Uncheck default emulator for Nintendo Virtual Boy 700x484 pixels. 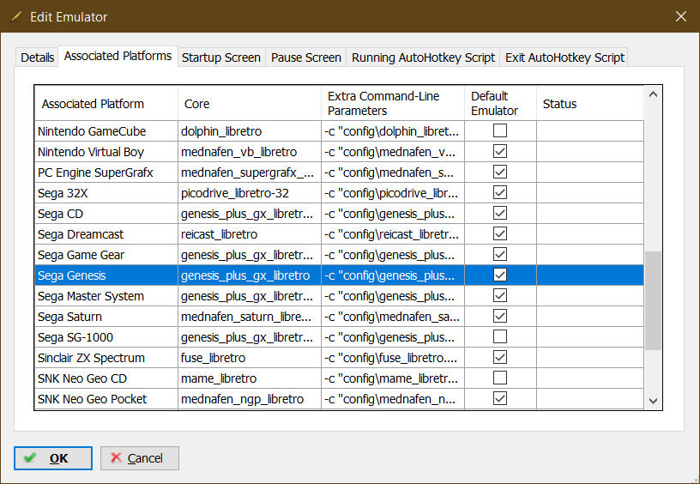coord(500,151)
